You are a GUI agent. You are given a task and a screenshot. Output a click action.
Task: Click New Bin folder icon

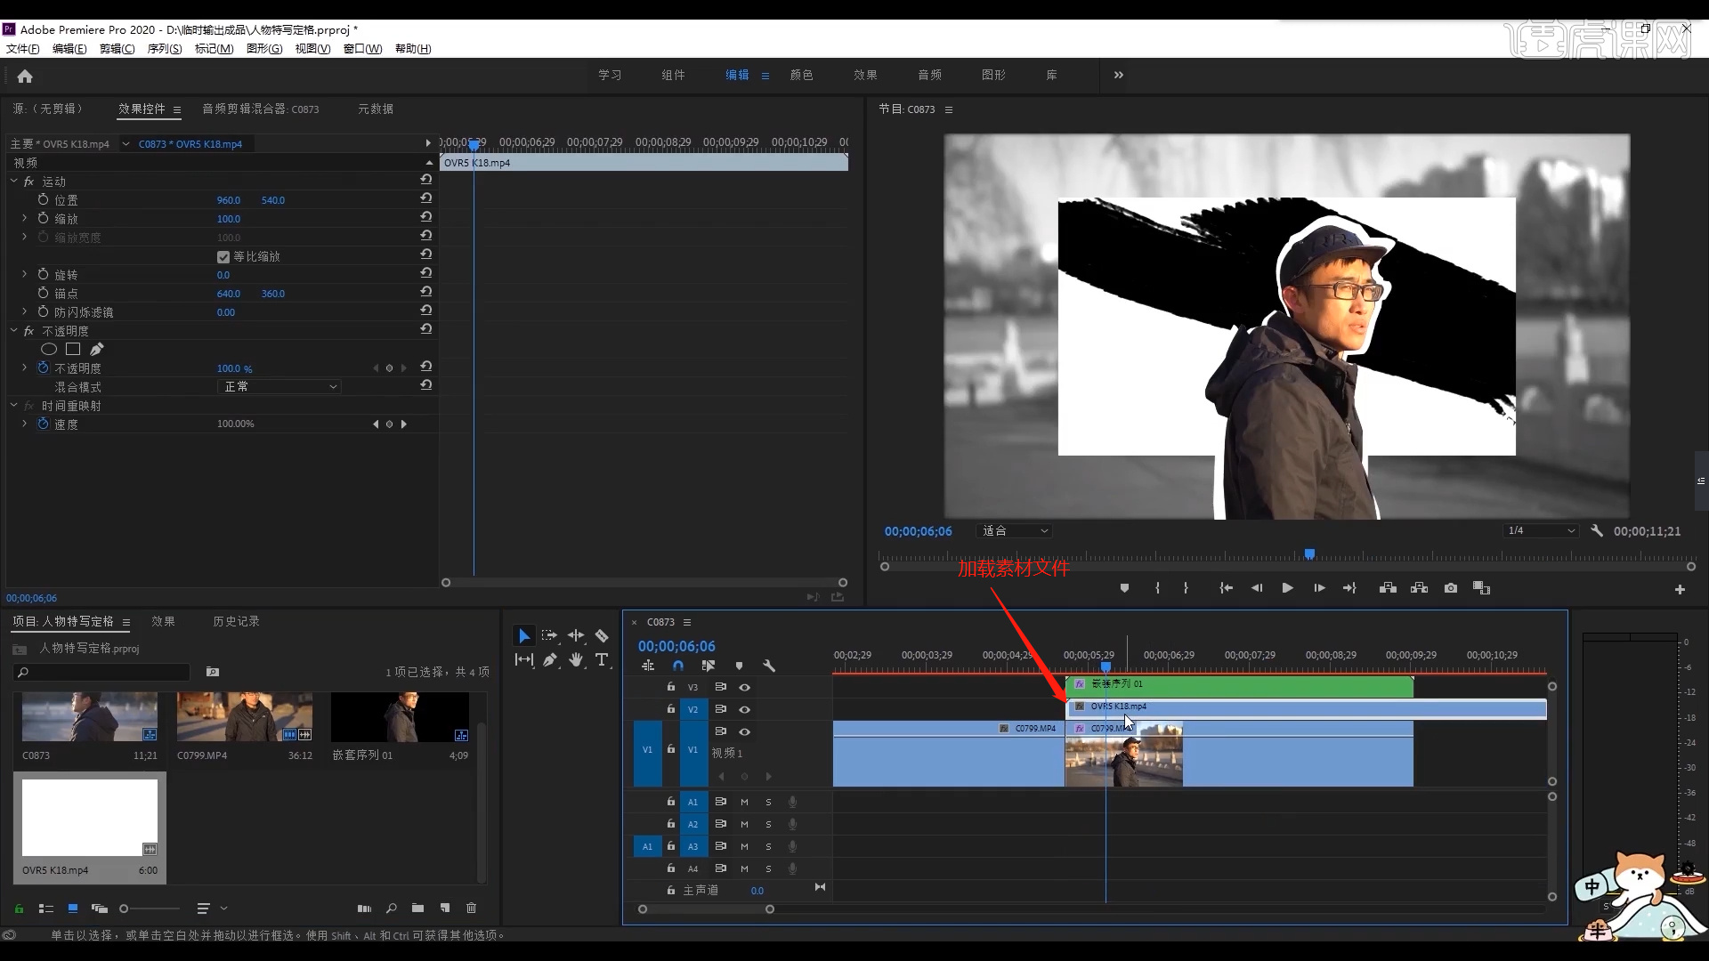tap(417, 909)
